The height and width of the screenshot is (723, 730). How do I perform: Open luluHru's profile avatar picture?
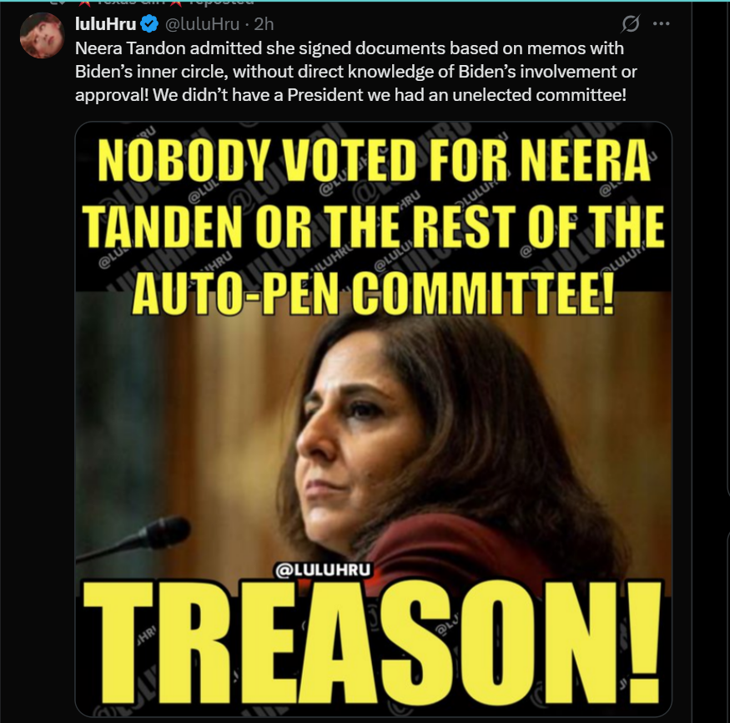coord(42,35)
